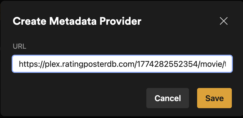The height and width of the screenshot is (118, 243).
Task: Click the Save button next to Cancel
Action: (x=214, y=98)
